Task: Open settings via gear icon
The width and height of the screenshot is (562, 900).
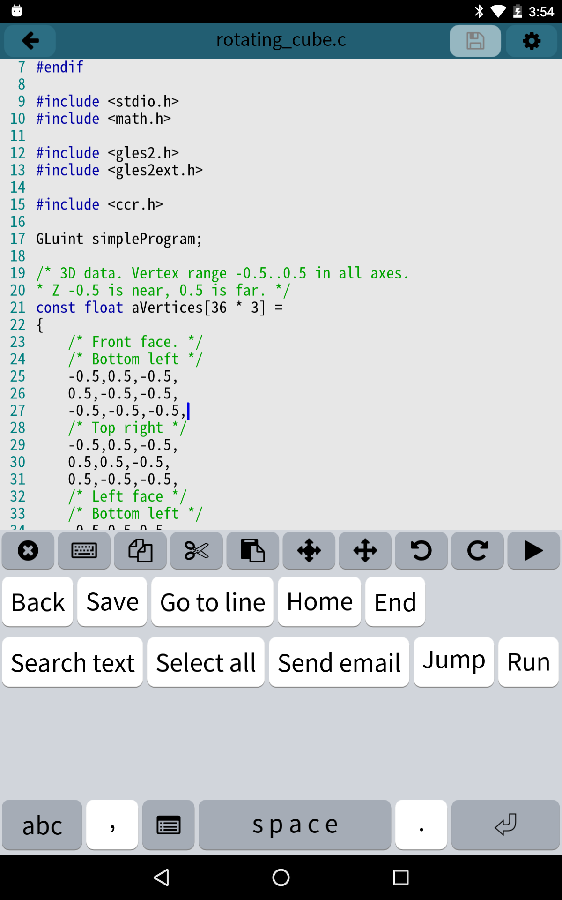Action: [x=531, y=41]
